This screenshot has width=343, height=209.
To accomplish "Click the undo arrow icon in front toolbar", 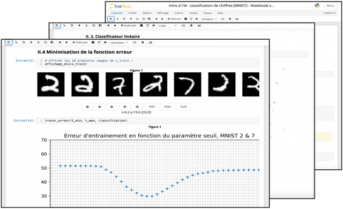I will [24, 42].
